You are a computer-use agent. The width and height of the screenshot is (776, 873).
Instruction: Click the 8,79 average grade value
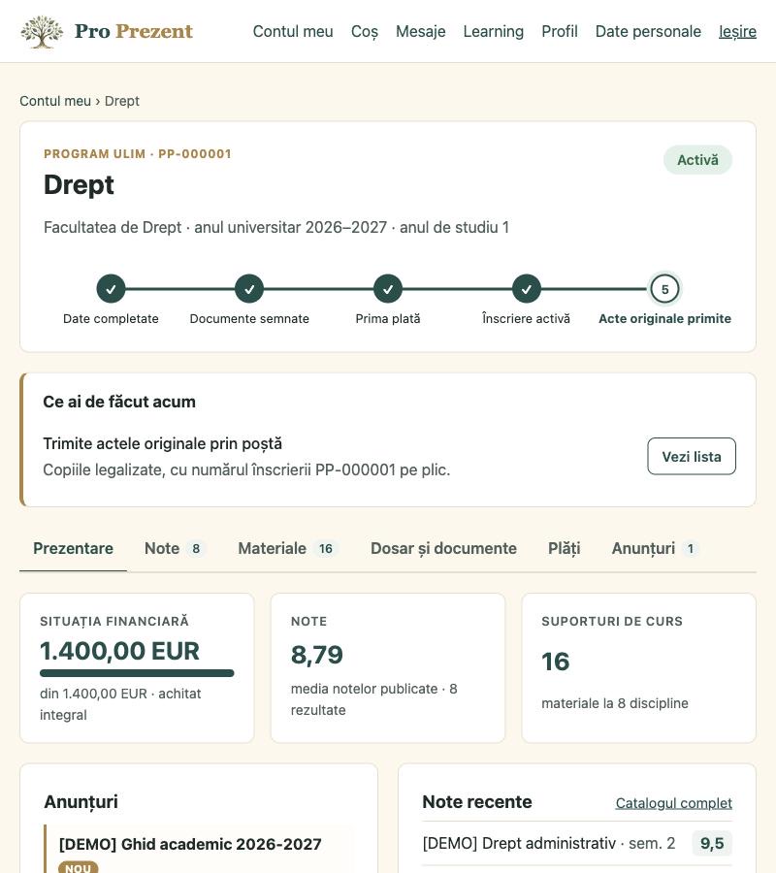(x=317, y=655)
